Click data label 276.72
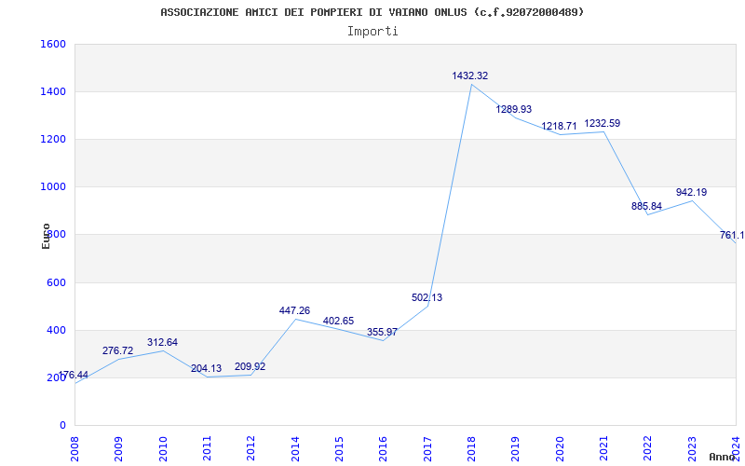The height and width of the screenshot is (466, 745). [118, 350]
